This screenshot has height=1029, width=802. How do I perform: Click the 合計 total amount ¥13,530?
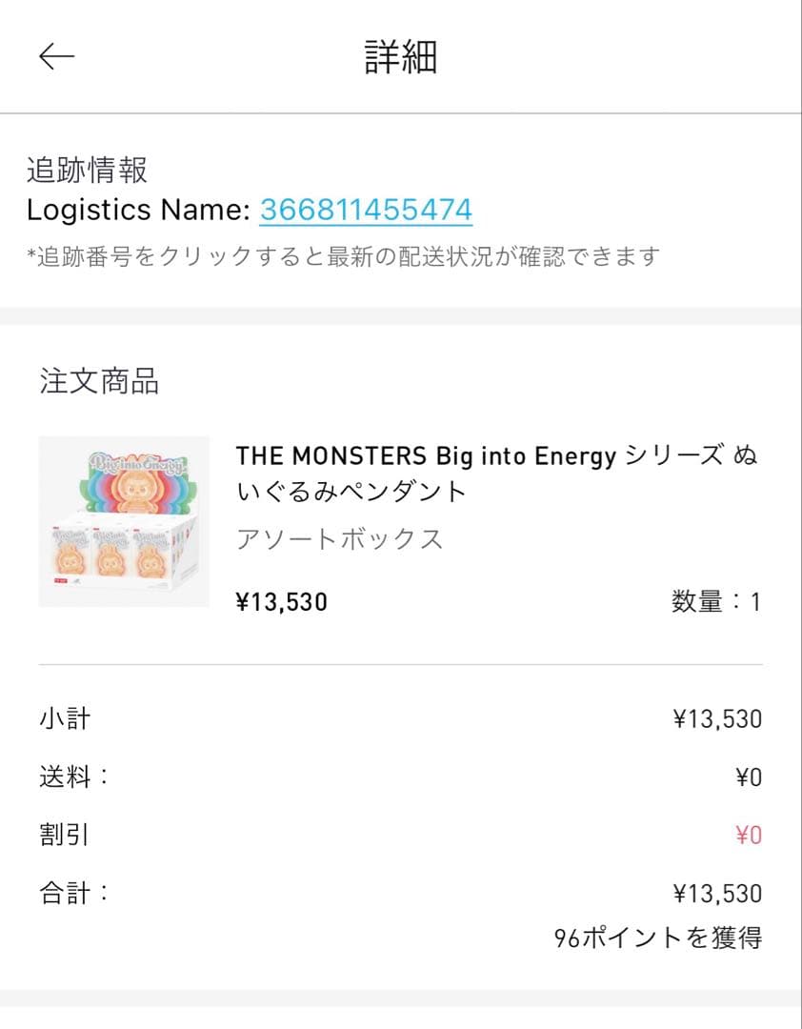click(717, 894)
